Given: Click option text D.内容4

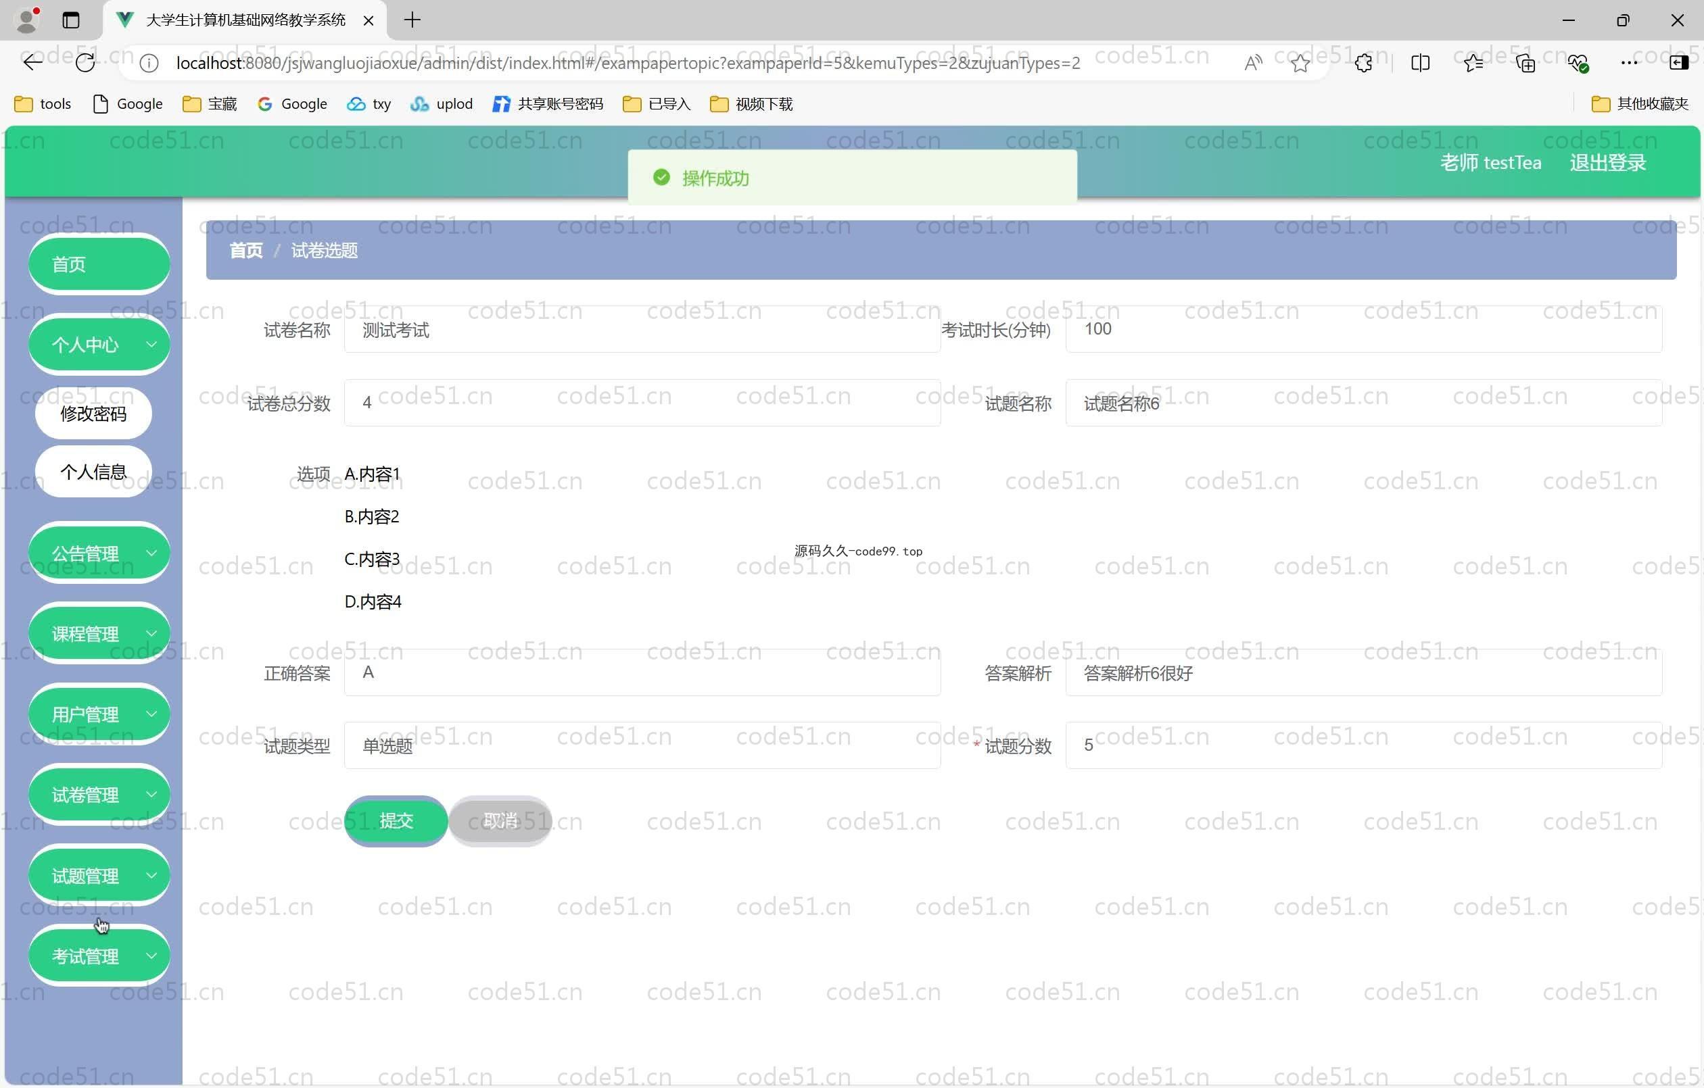Looking at the screenshot, I should 373,601.
